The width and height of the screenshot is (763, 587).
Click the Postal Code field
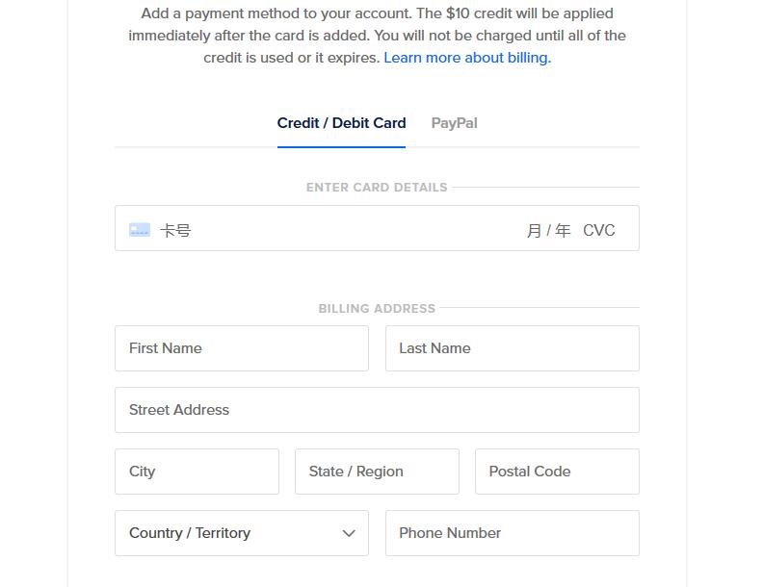557,472
